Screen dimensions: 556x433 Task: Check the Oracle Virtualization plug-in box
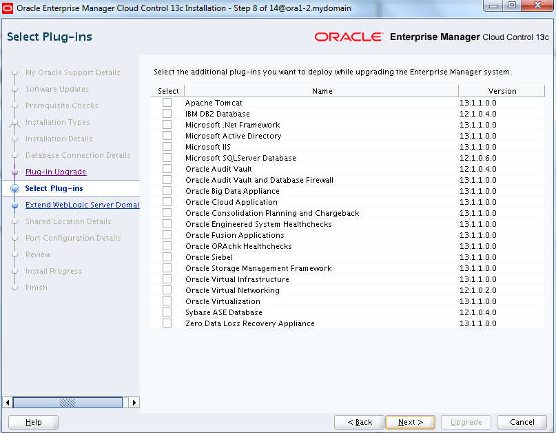[x=167, y=301]
